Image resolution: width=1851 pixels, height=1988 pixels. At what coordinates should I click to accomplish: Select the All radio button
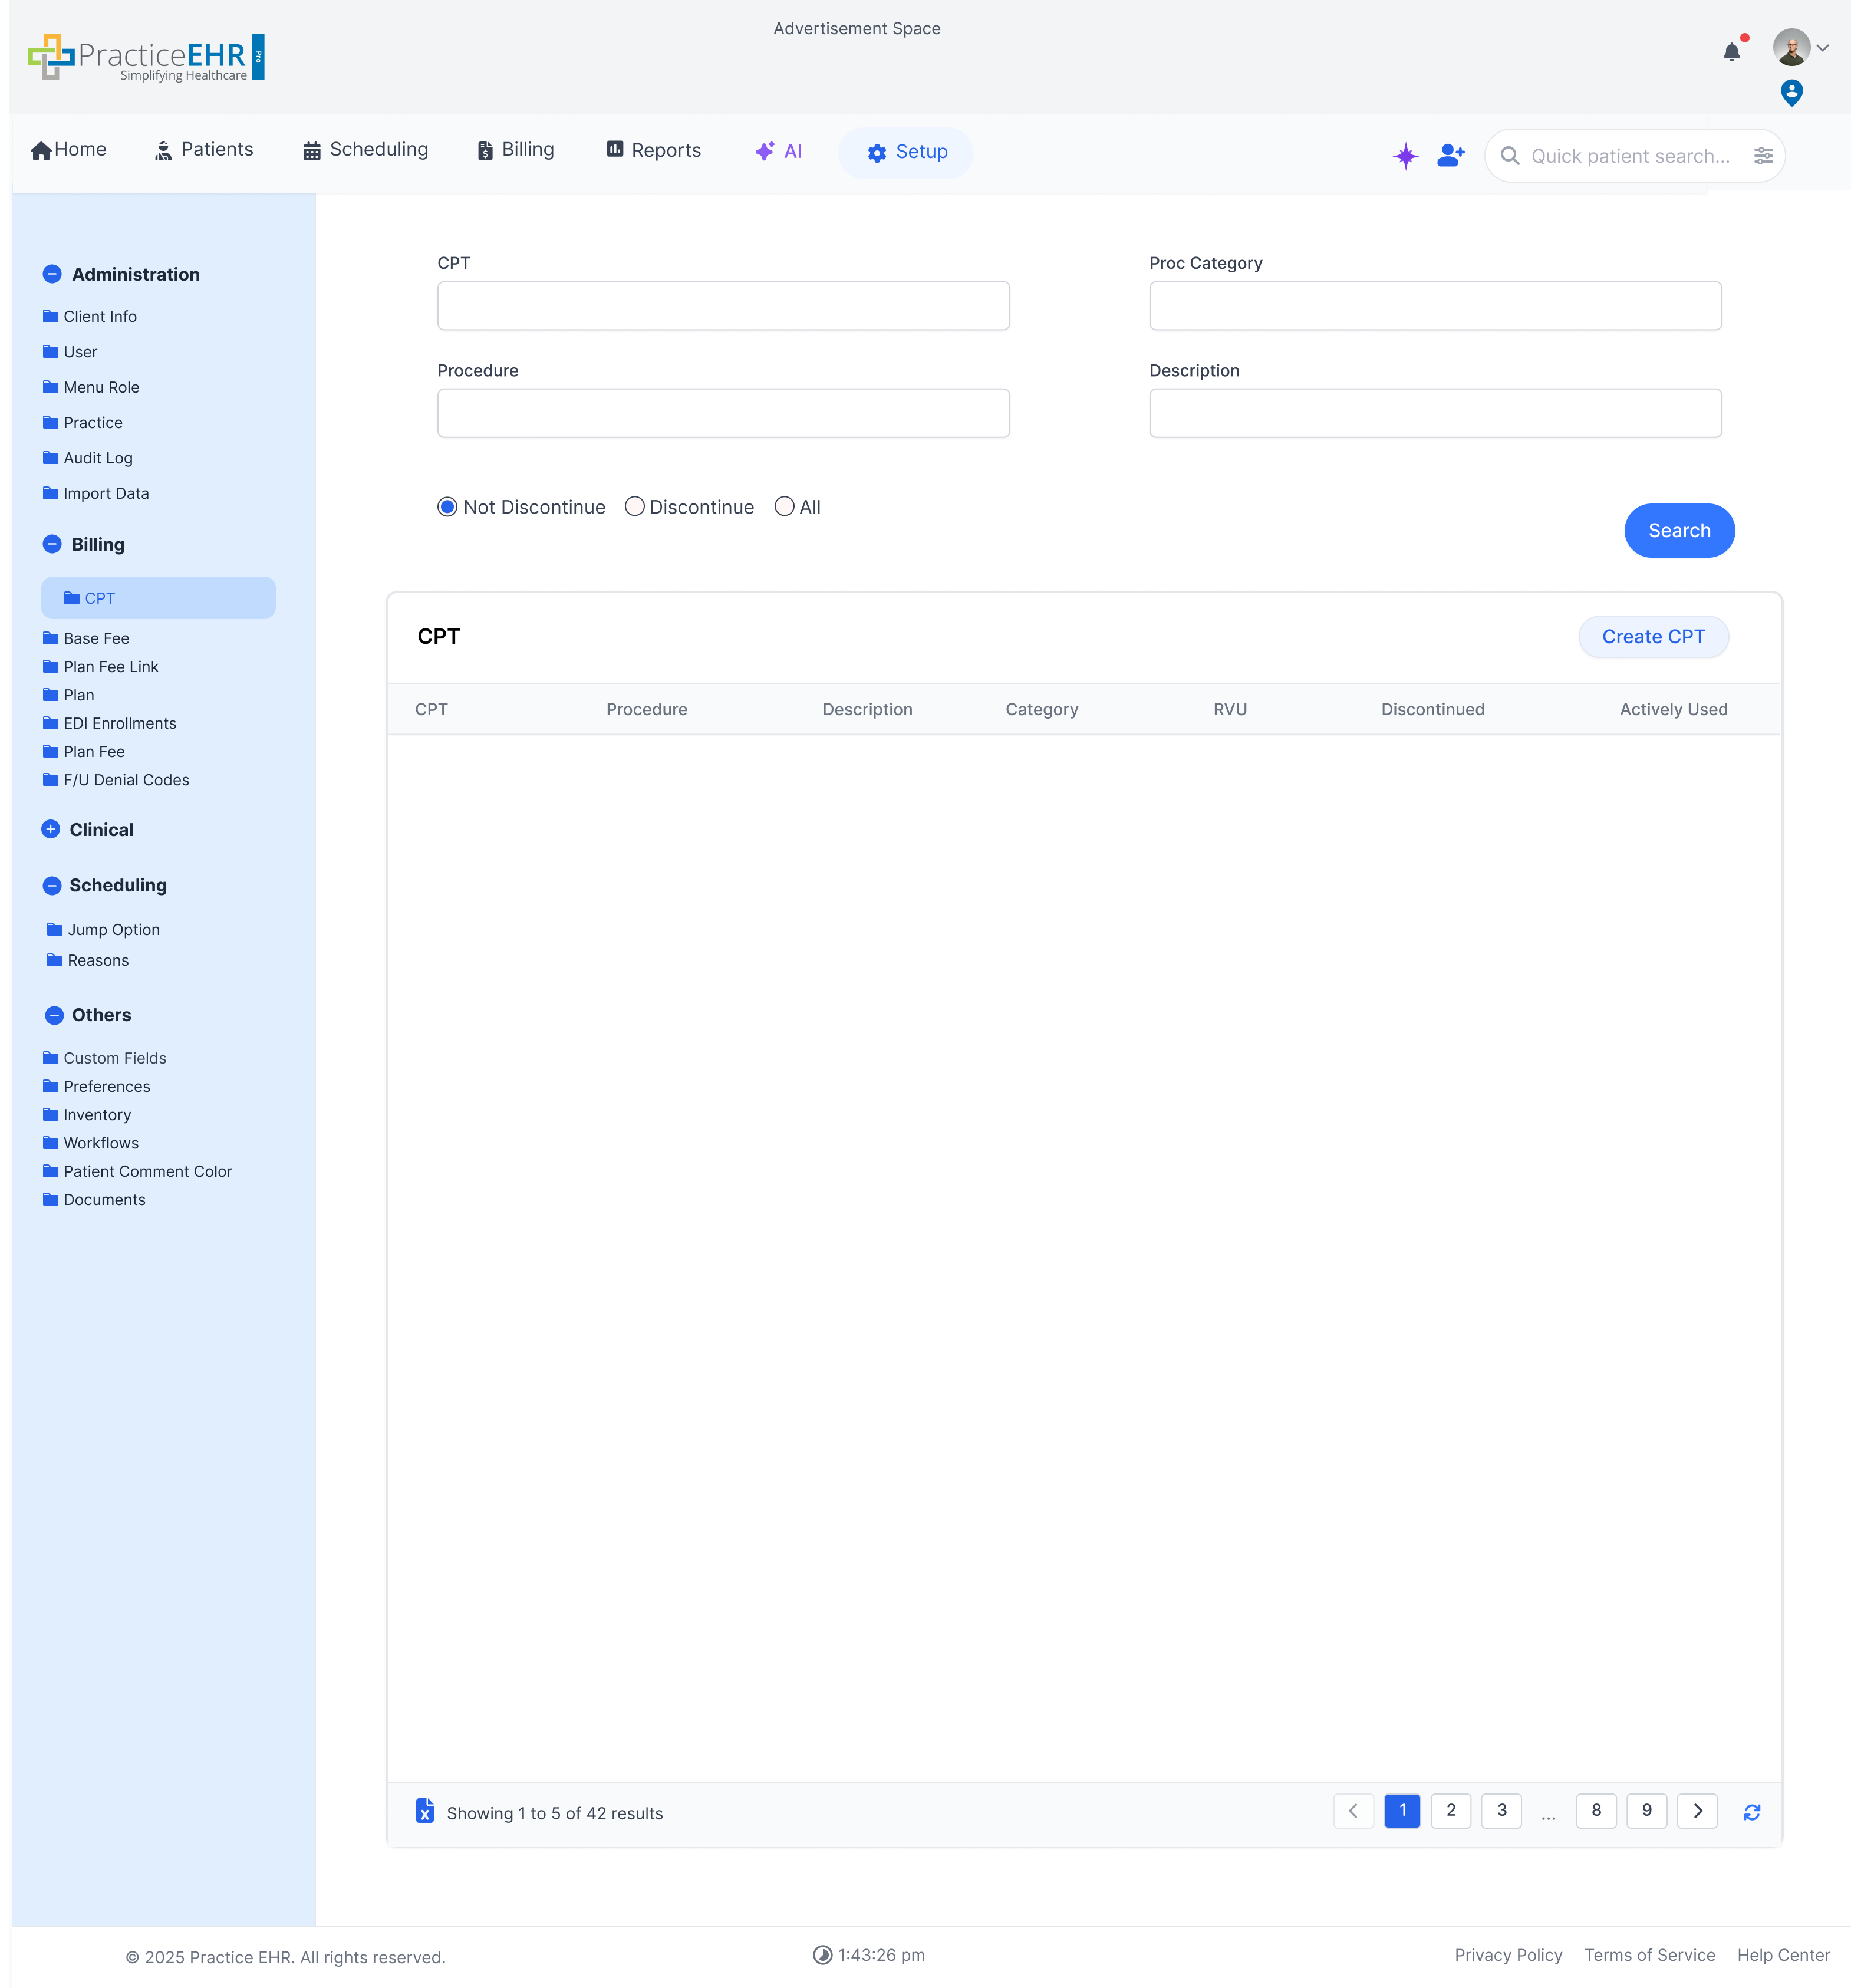[x=784, y=507]
